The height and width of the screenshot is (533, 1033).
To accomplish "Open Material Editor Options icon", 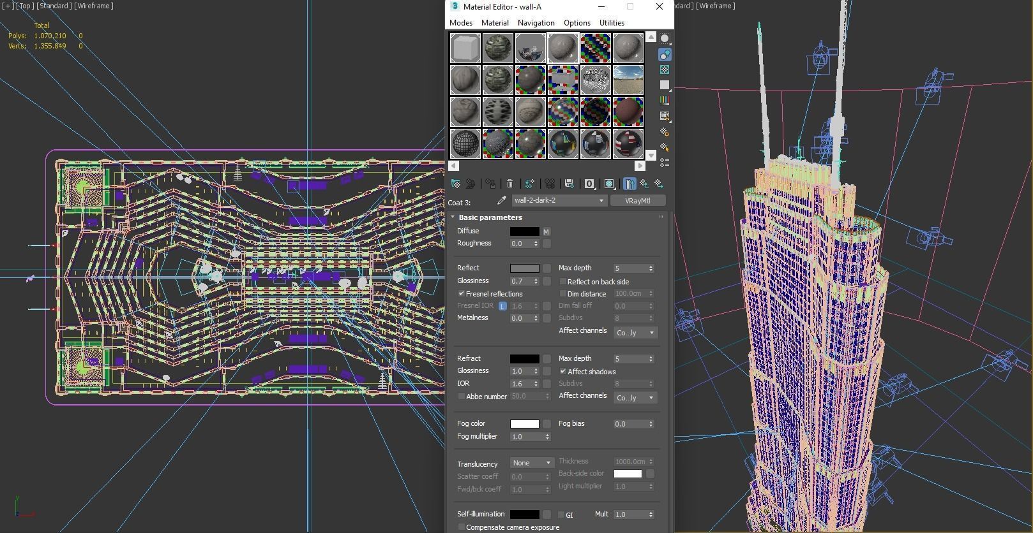I will (x=665, y=132).
